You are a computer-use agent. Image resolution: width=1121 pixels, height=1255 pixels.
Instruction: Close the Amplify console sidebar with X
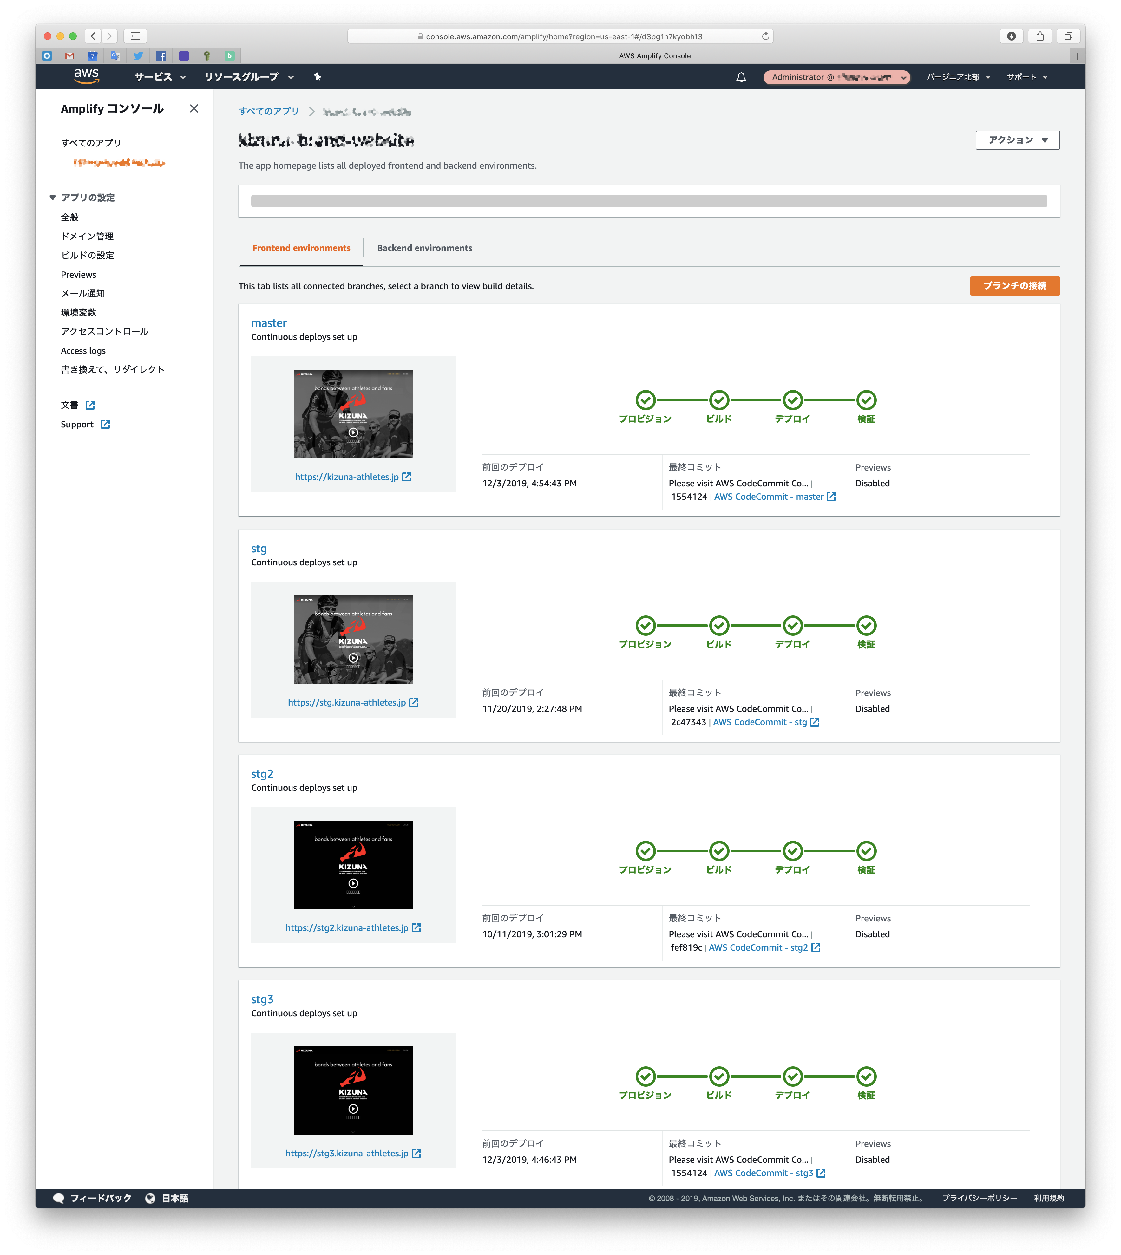194,108
